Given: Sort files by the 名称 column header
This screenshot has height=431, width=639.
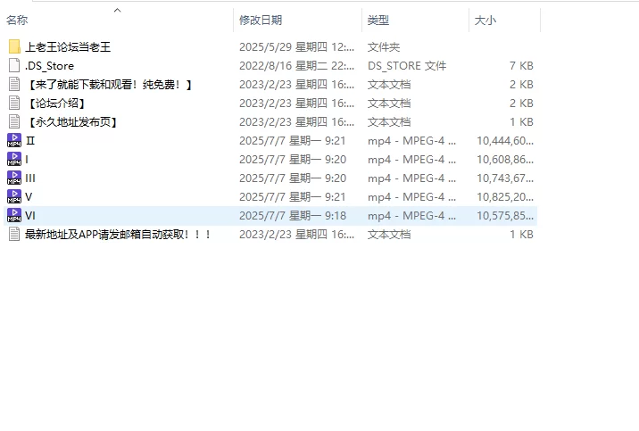Looking at the screenshot, I should click(17, 20).
